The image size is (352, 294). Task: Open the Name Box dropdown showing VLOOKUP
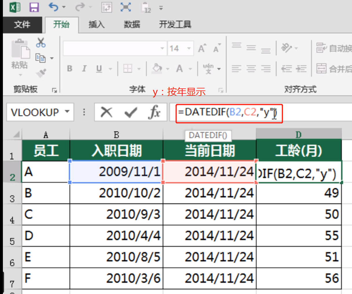(x=67, y=112)
